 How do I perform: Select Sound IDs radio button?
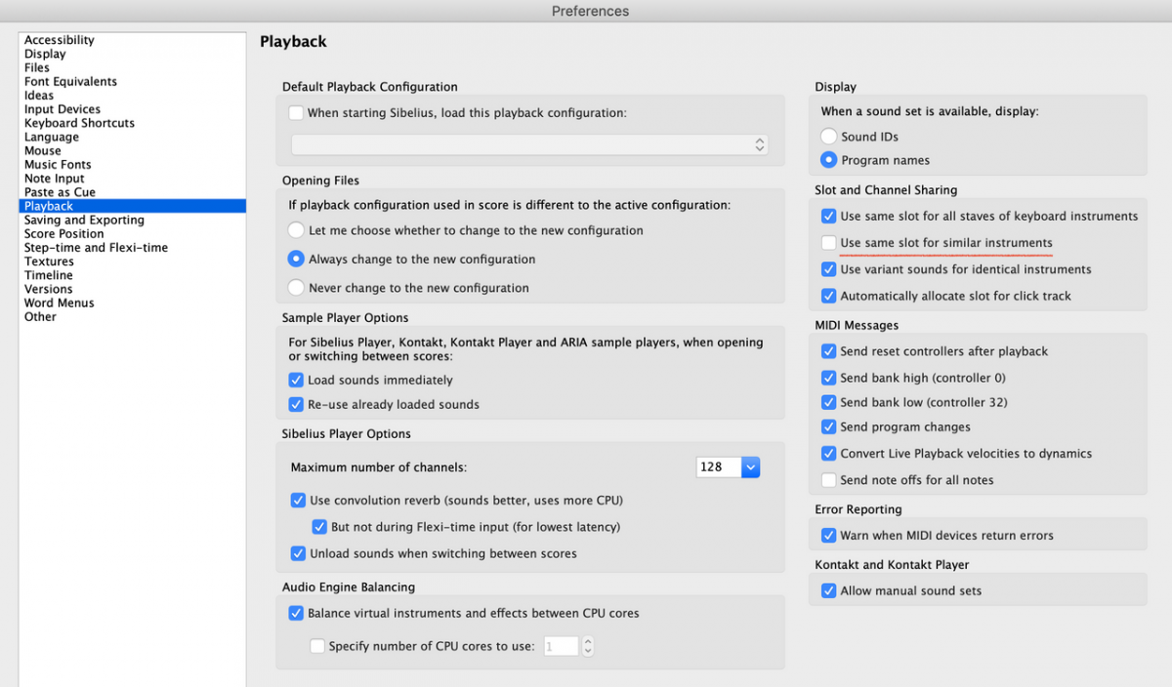(829, 137)
